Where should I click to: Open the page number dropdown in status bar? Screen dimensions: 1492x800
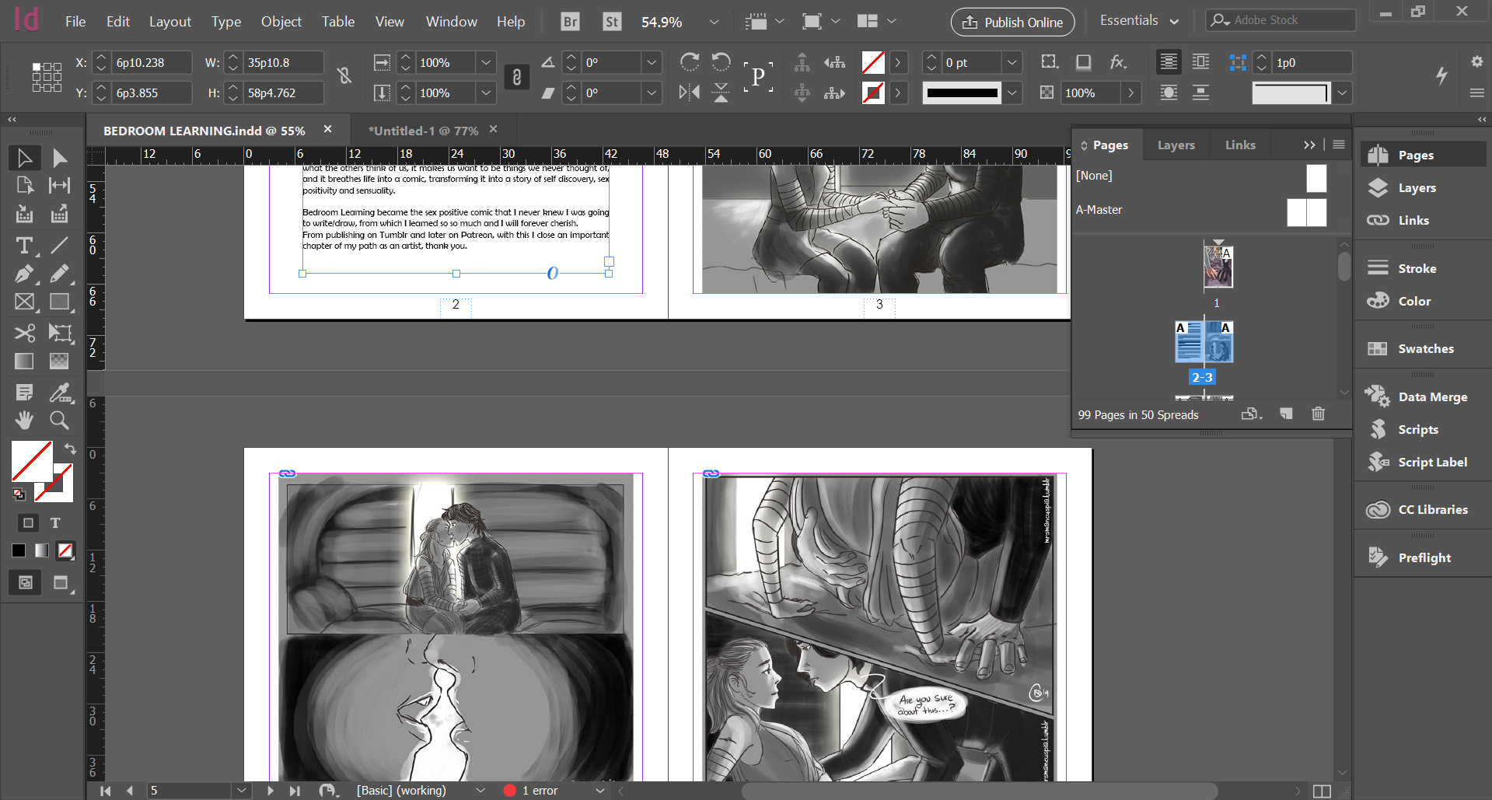click(x=241, y=791)
